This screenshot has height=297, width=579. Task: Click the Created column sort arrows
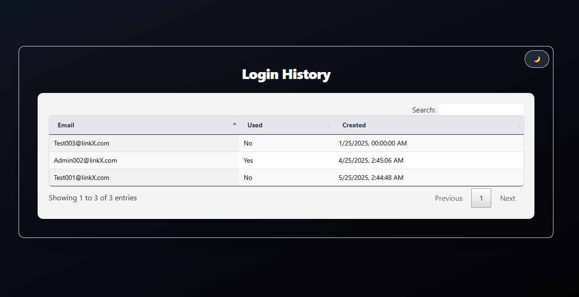tap(519, 125)
